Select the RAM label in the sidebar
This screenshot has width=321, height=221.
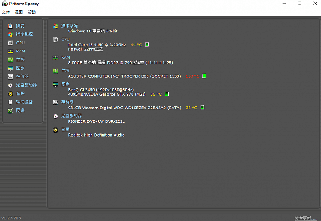click(x=21, y=51)
